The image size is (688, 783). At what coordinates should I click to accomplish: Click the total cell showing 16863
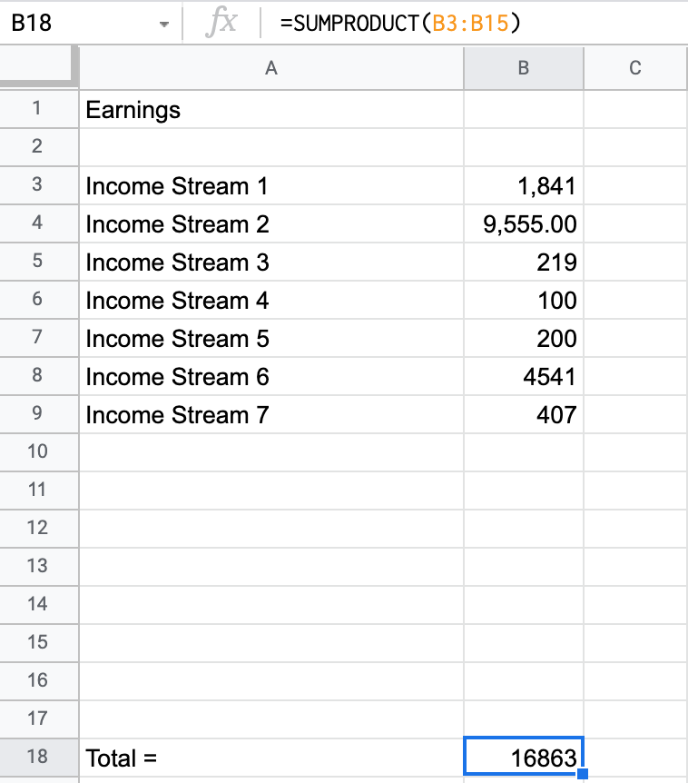tap(524, 756)
